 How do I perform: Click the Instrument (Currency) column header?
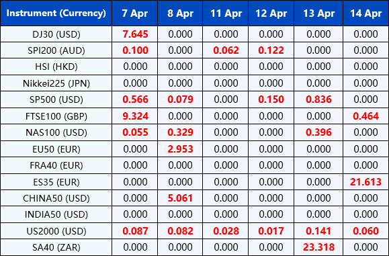click(x=56, y=13)
